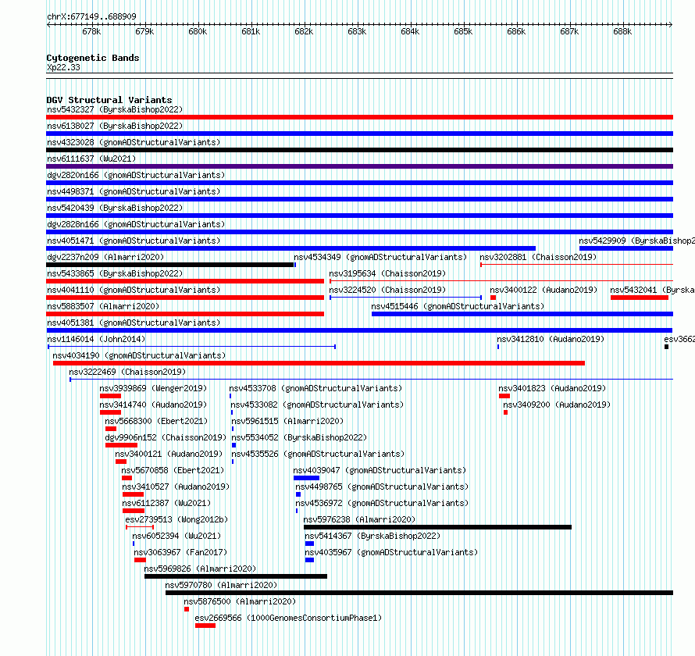695x656 pixels.
Task: Select the purple nsv6111637 (Wu2021) bar
Action: point(359,166)
